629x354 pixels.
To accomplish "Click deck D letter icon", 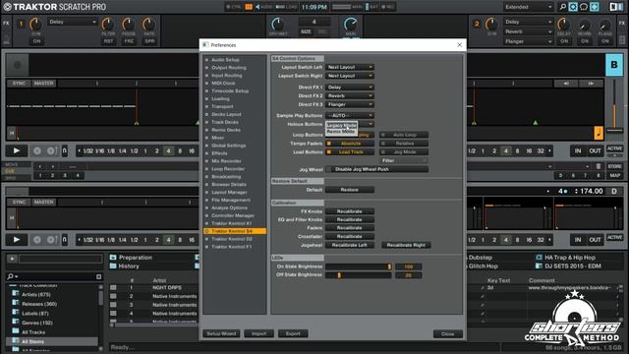I will pos(613,192).
